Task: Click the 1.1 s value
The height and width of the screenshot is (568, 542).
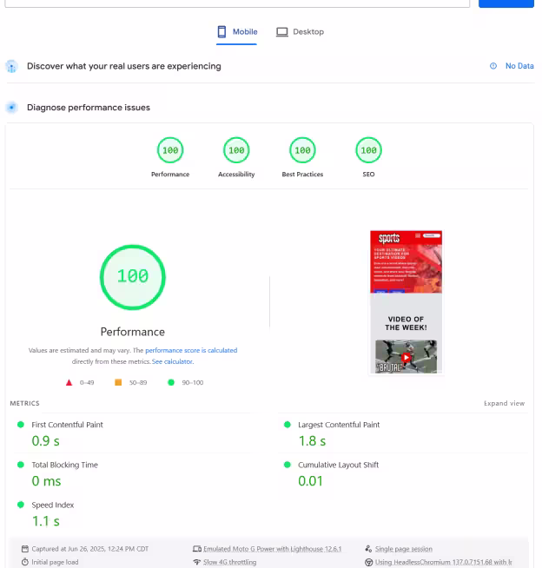Action: click(x=46, y=521)
